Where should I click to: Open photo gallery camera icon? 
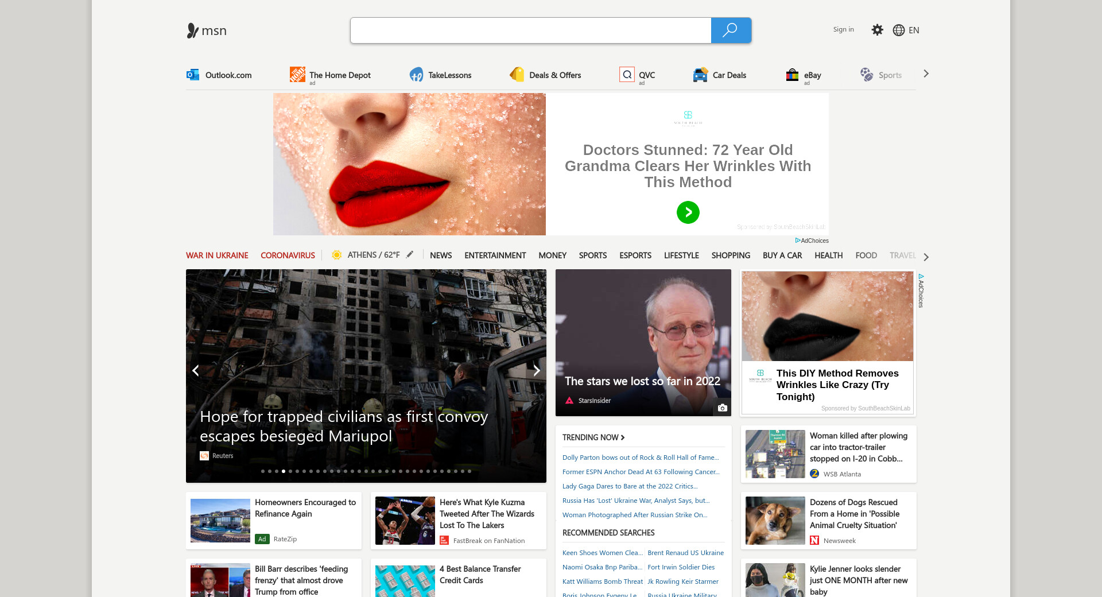(723, 408)
